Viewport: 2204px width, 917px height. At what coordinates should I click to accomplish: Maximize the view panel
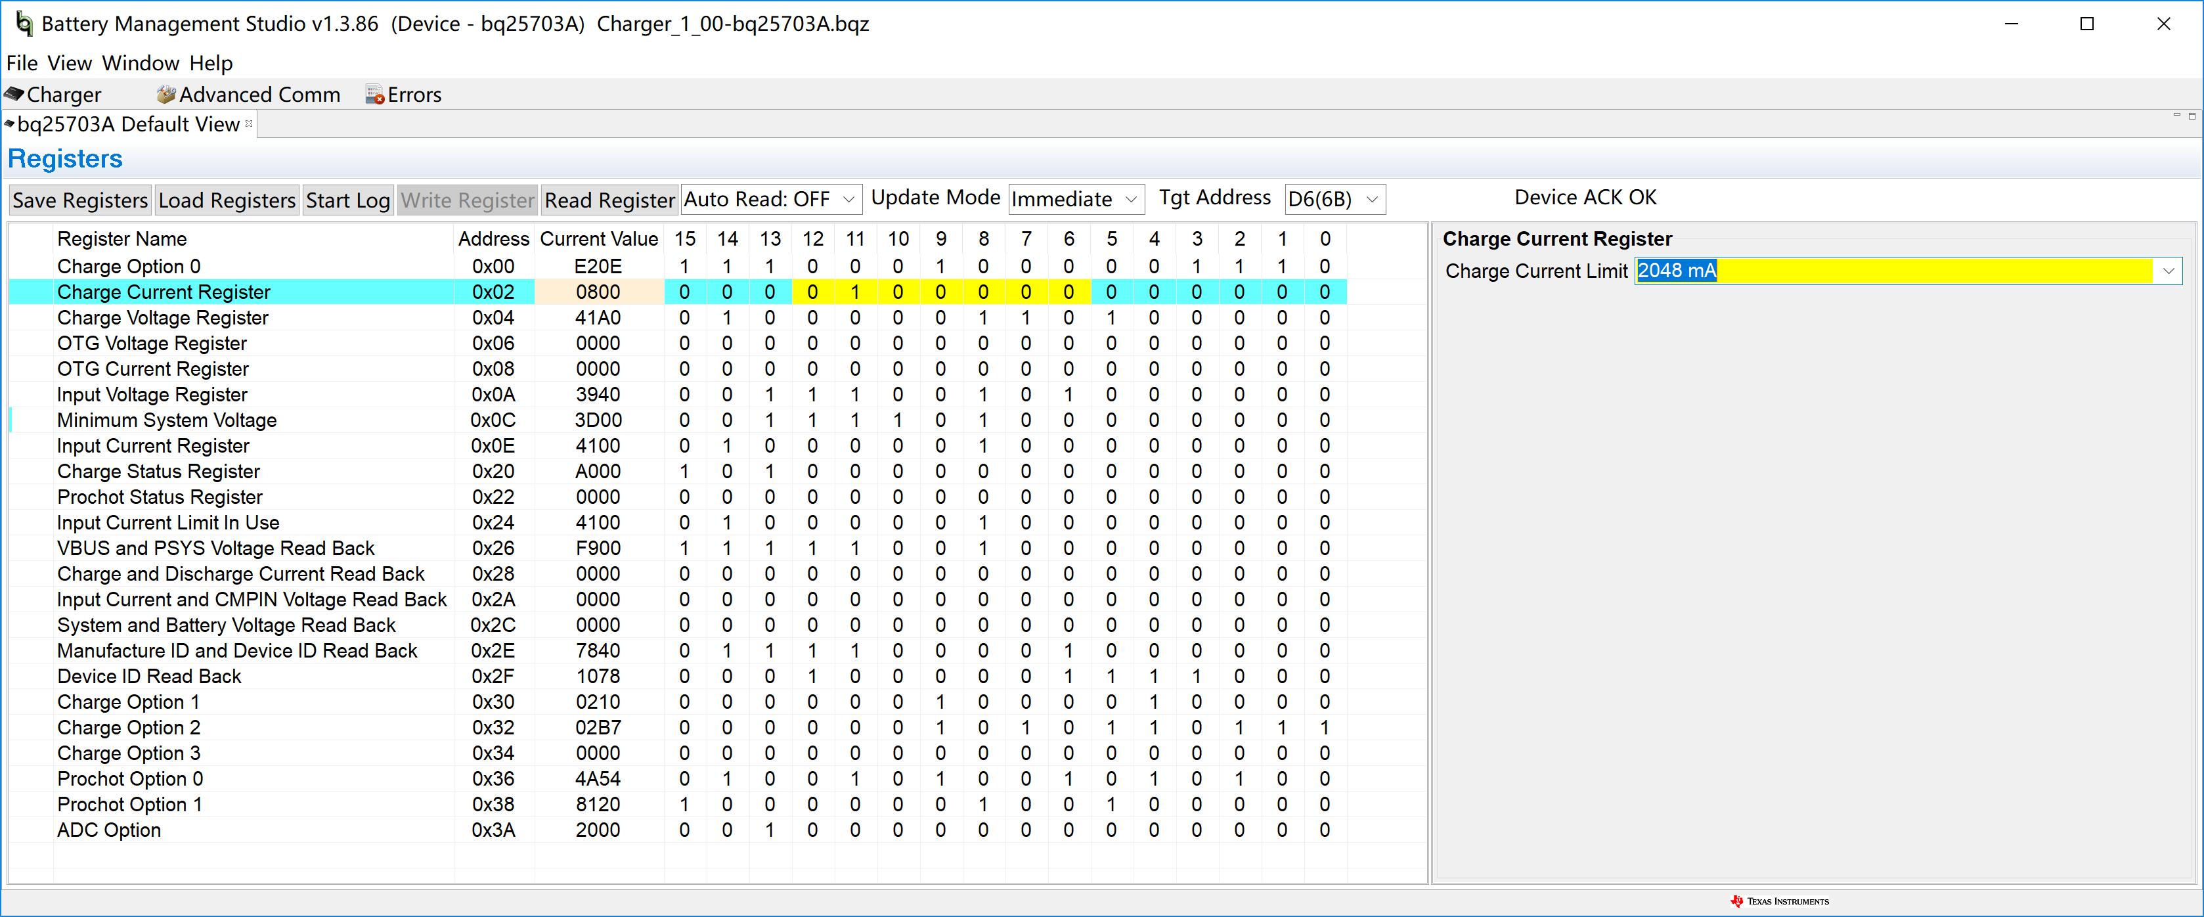pos(2192,116)
